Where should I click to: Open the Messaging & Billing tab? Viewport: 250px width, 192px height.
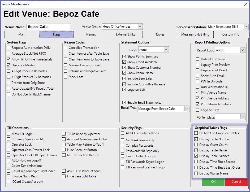pyautogui.click(x=195, y=34)
